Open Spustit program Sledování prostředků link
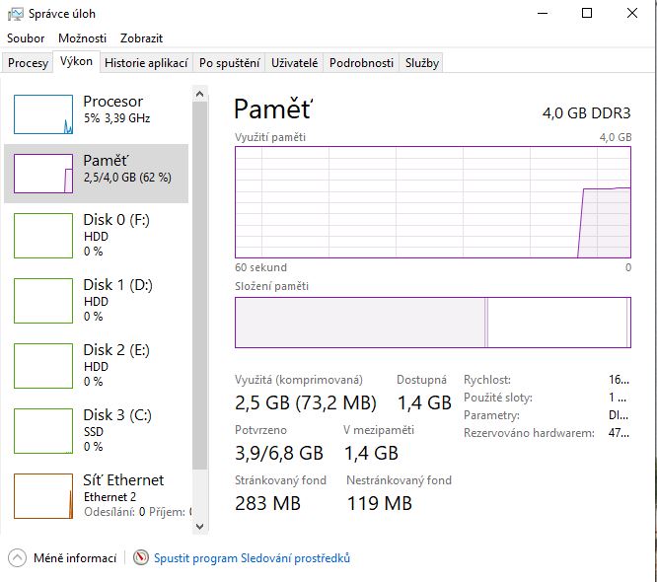Screen dimensions: 657x582 (252, 558)
